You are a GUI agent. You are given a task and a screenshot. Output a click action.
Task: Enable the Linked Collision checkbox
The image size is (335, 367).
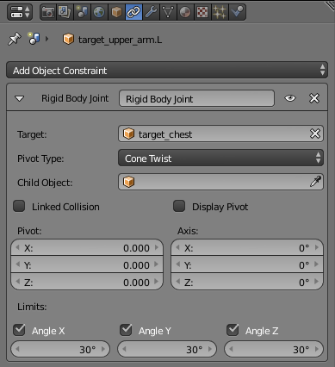tap(19, 206)
